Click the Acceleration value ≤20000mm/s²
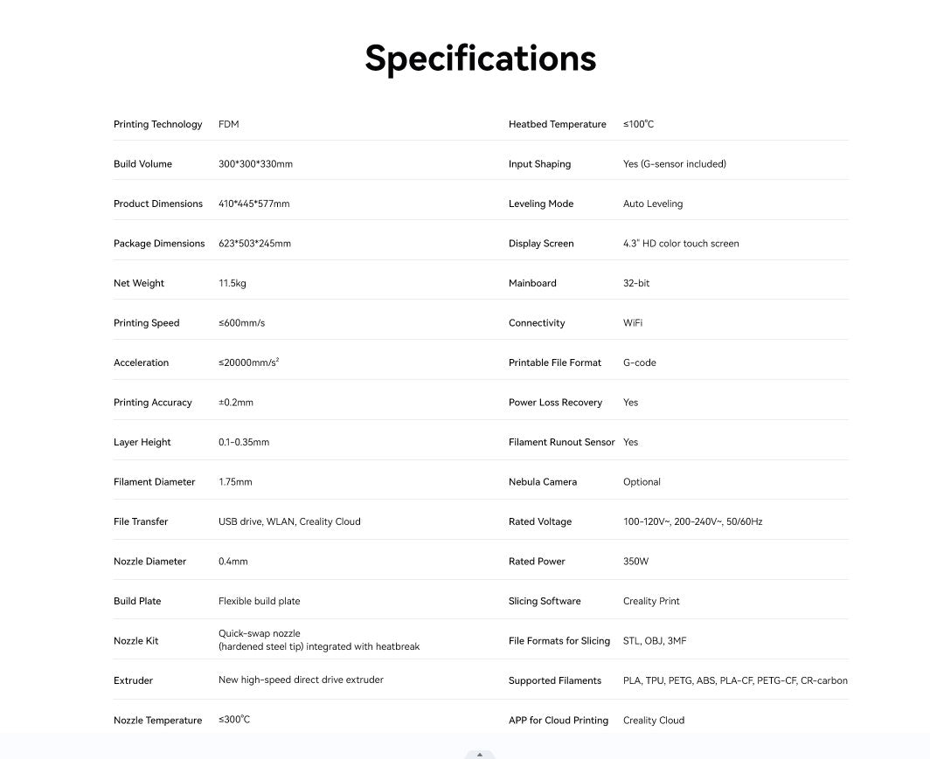This screenshot has height=759, width=930. click(248, 362)
